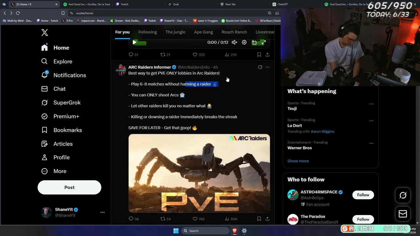View analytics showing 21K views
This screenshot has width=420, height=236.
(231, 55)
